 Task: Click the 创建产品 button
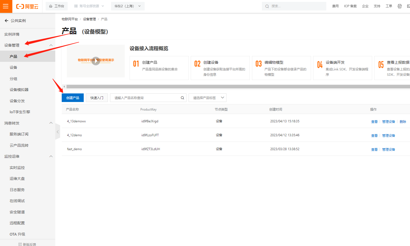point(73,98)
